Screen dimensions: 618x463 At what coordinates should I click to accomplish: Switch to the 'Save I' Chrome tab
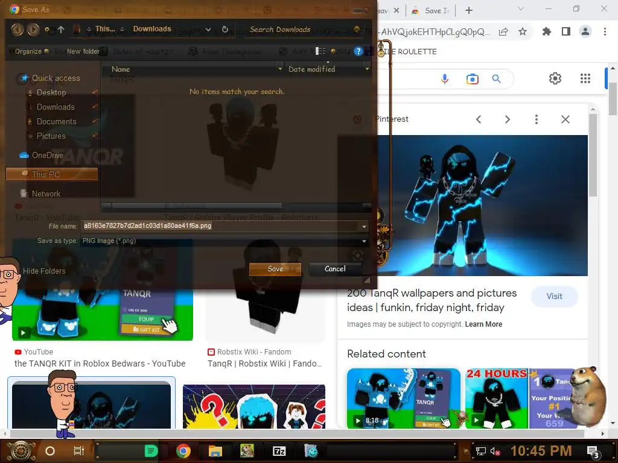(432, 11)
